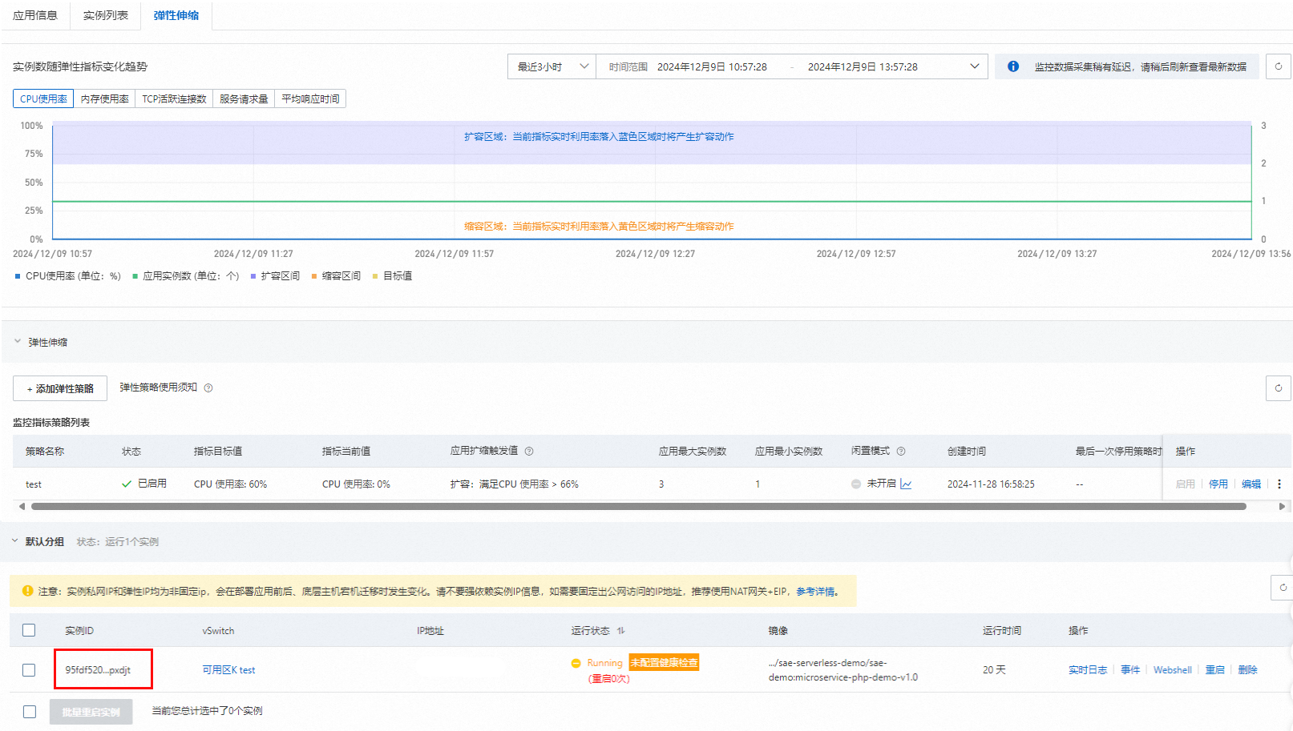Switch to the 应用信息 tab
1293x731 pixels.
pos(35,15)
